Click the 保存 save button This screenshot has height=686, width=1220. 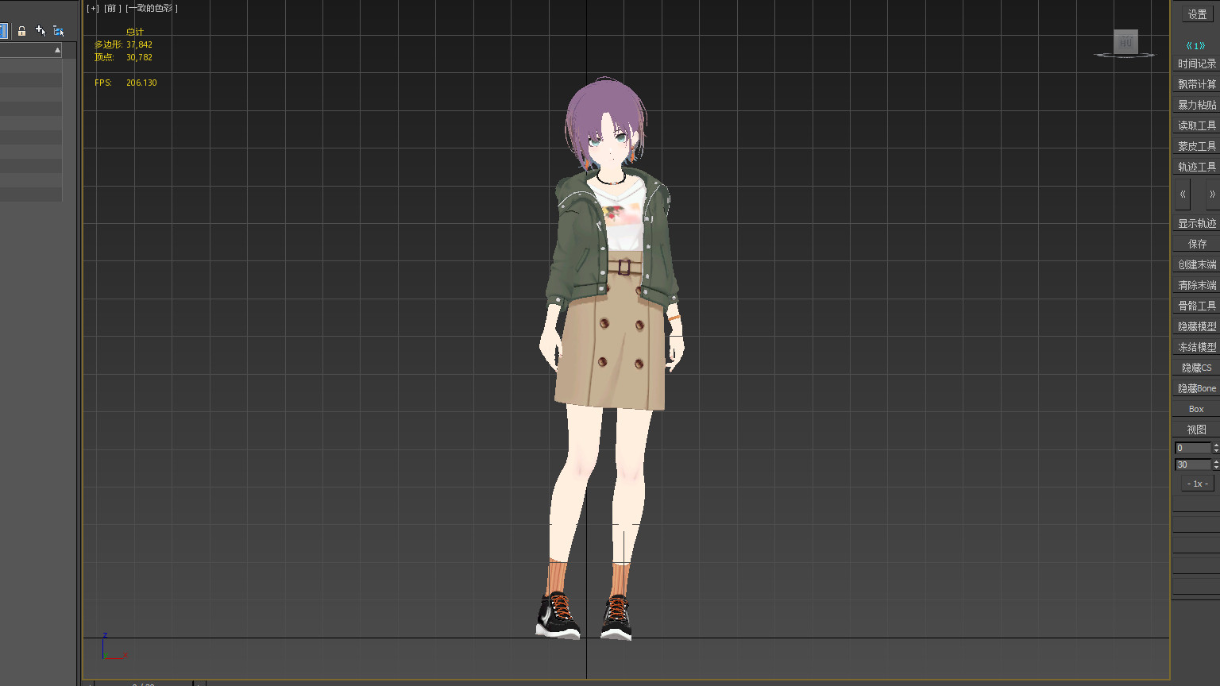coord(1196,244)
